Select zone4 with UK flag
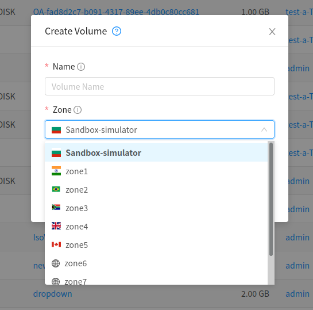 [156, 227]
